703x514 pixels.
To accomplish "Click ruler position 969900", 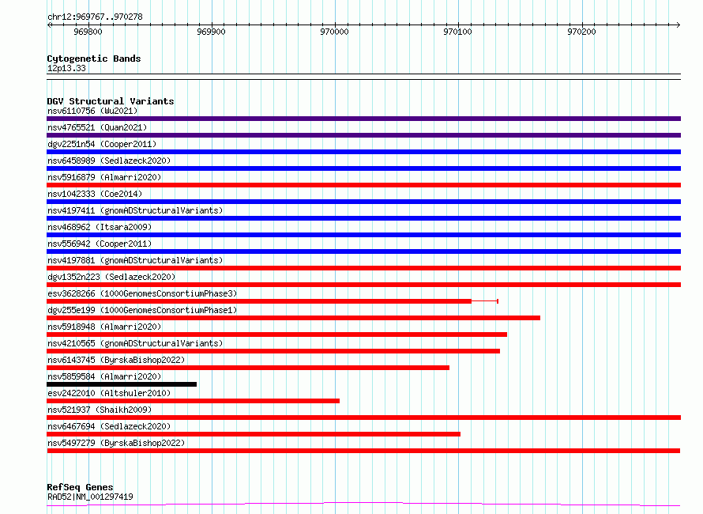I will point(211,32).
